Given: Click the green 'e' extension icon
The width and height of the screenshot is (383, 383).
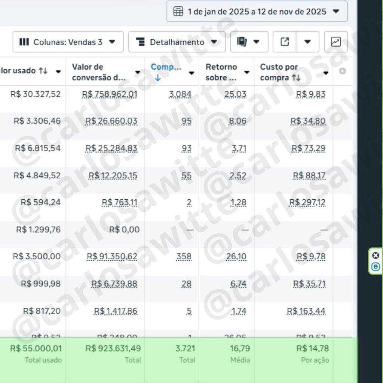Looking at the screenshot, I should click(376, 267).
